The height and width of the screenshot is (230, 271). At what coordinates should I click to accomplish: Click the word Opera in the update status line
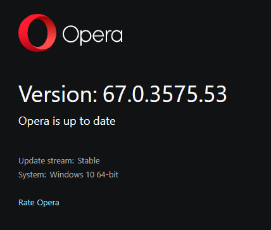coord(34,121)
